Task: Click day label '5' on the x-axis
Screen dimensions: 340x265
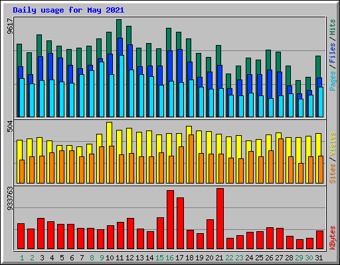Action: 62,258
